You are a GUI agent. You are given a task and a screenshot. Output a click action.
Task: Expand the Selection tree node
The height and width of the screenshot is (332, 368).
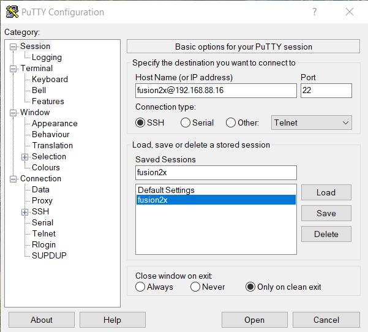coord(24,157)
